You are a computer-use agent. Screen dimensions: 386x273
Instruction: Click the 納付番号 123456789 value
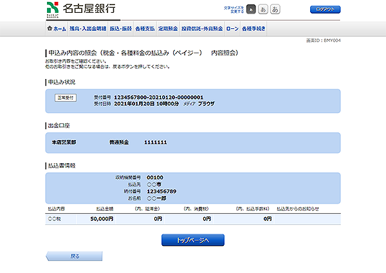coord(161,191)
